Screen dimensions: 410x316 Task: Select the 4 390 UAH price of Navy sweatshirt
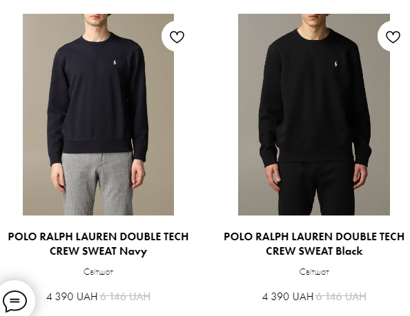[72, 297]
